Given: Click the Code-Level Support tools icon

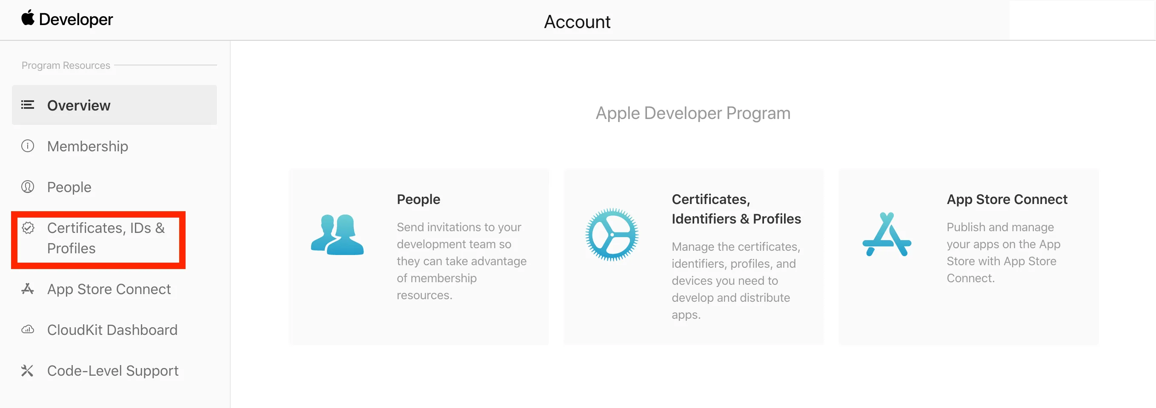Looking at the screenshot, I should pyautogui.click(x=27, y=370).
